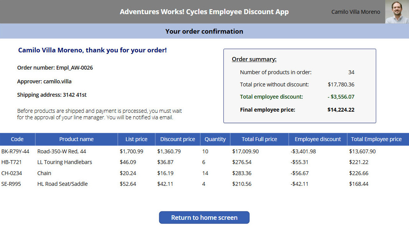This screenshot has width=409, height=229.
Task: Click the Employee discount column header
Action: (x=318, y=139)
